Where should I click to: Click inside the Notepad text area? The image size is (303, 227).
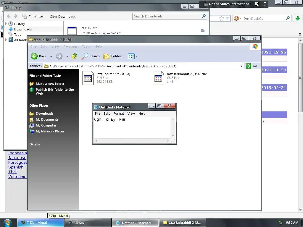click(x=132, y=128)
